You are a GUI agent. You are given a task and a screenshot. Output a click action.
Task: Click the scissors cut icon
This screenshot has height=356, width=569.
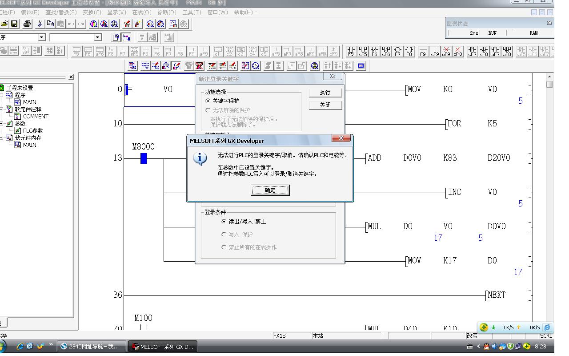[40, 24]
